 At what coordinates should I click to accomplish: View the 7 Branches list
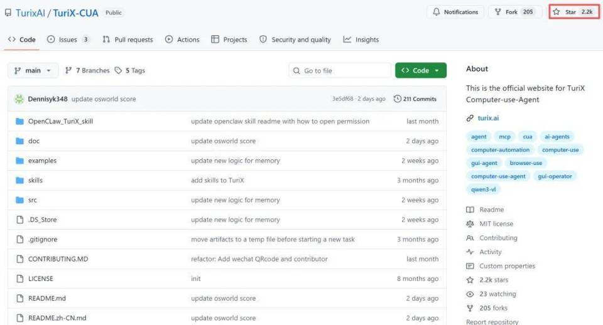87,70
